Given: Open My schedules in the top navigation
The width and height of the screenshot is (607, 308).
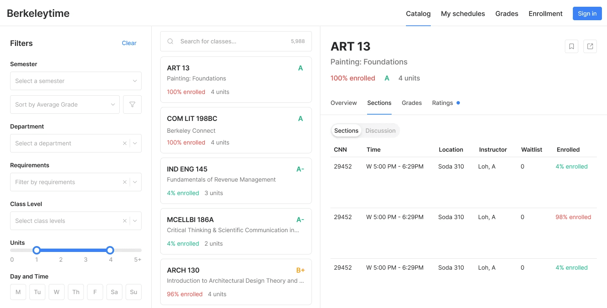Looking at the screenshot, I should [463, 13].
